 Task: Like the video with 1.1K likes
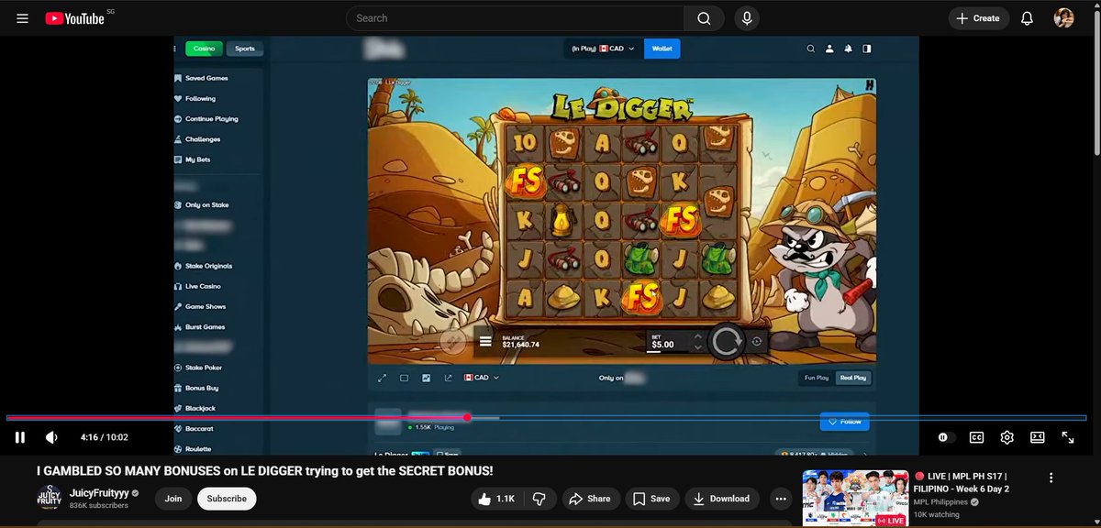pos(495,499)
